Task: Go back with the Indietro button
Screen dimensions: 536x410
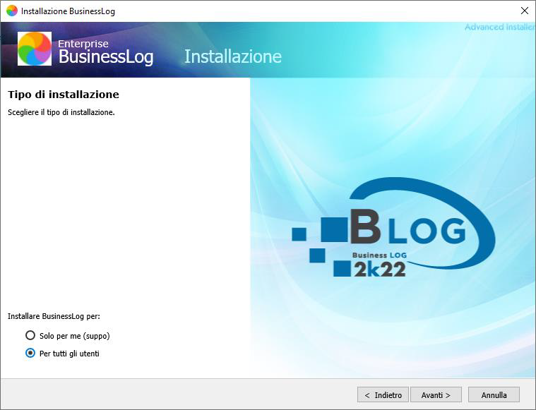Action: (383, 395)
